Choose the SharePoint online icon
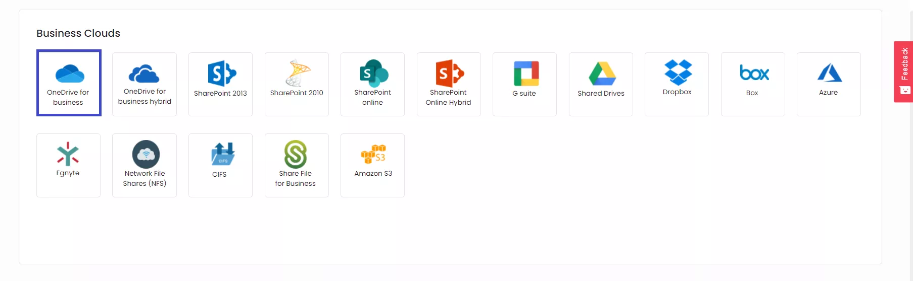913x281 pixels. tap(374, 73)
